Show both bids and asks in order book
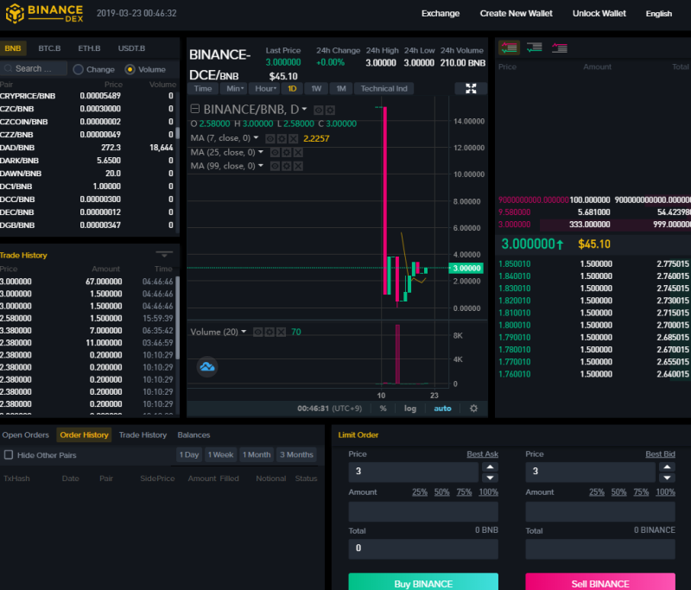Viewport: 691px width, 590px height. [509, 48]
